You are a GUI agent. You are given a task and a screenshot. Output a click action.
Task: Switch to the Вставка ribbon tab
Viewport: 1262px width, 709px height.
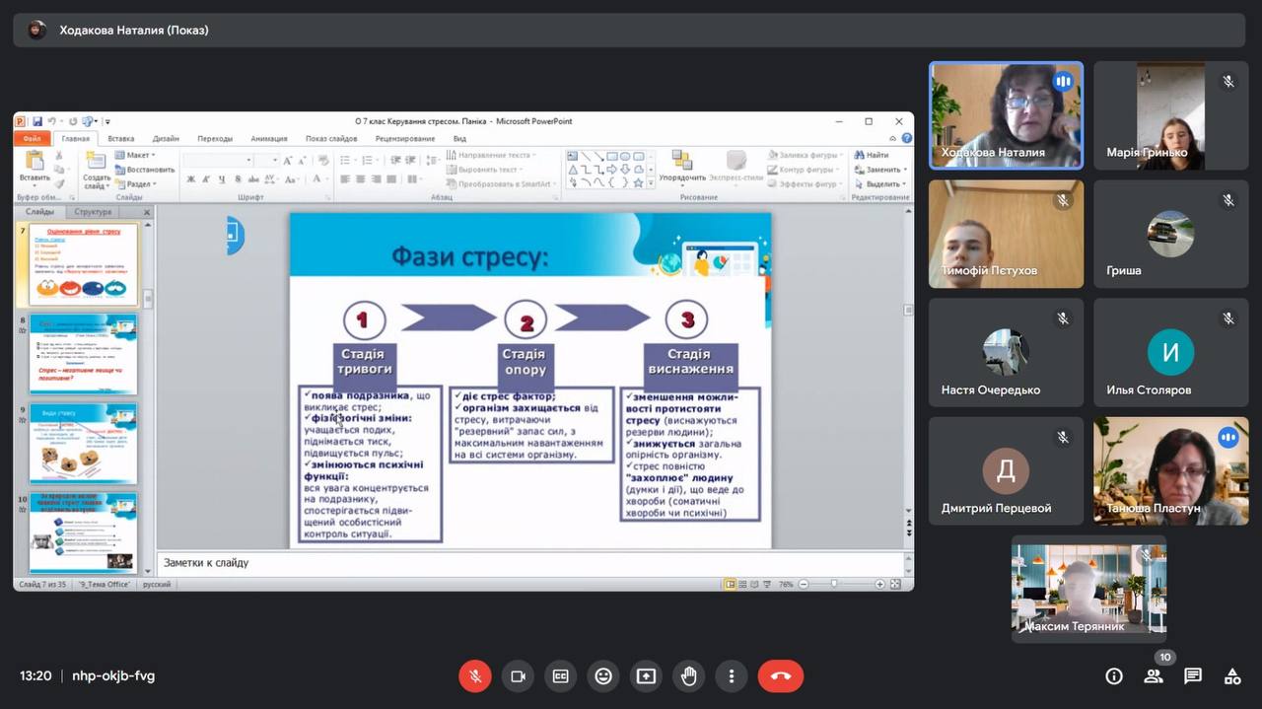(x=121, y=139)
